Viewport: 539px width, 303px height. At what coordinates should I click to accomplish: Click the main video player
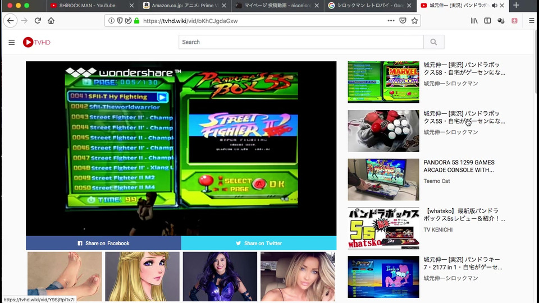(181, 148)
